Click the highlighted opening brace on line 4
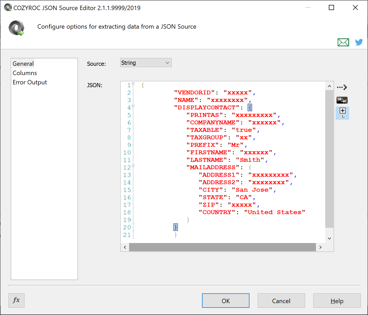This screenshot has width=368, height=315. tap(250, 108)
